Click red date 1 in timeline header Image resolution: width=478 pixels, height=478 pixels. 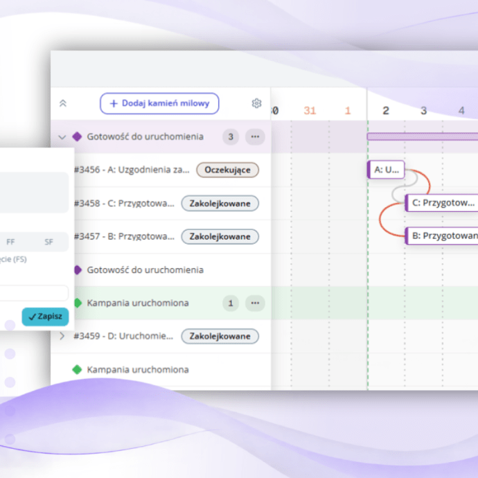click(x=348, y=110)
